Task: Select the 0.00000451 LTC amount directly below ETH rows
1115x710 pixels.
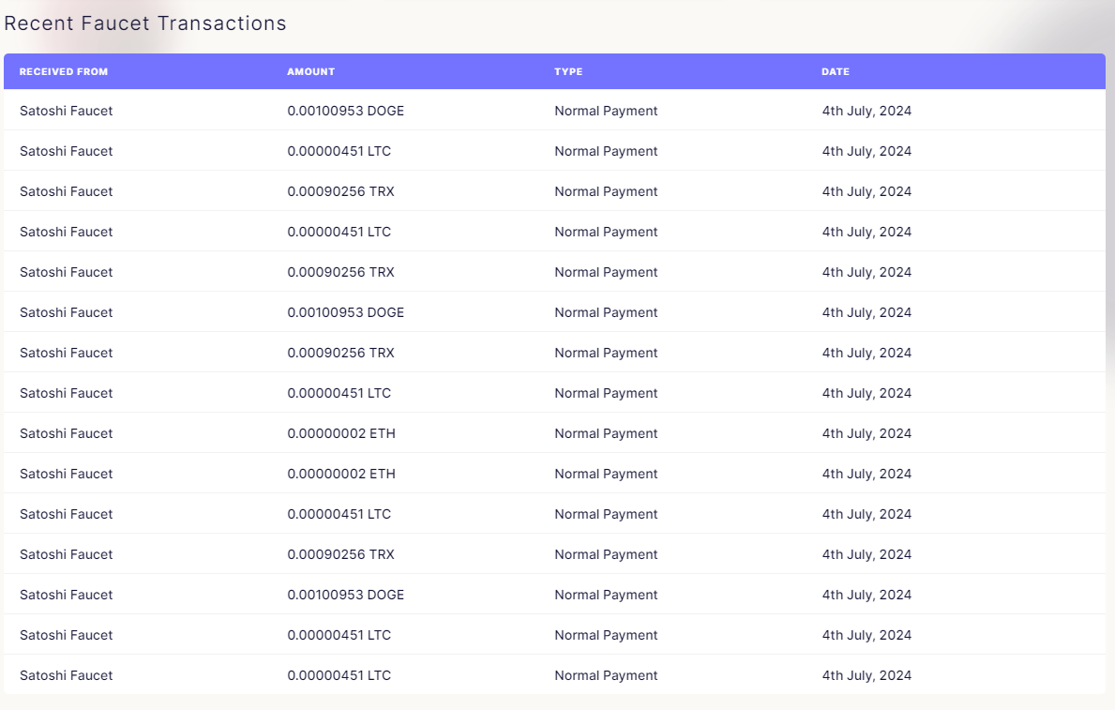Action: point(339,514)
